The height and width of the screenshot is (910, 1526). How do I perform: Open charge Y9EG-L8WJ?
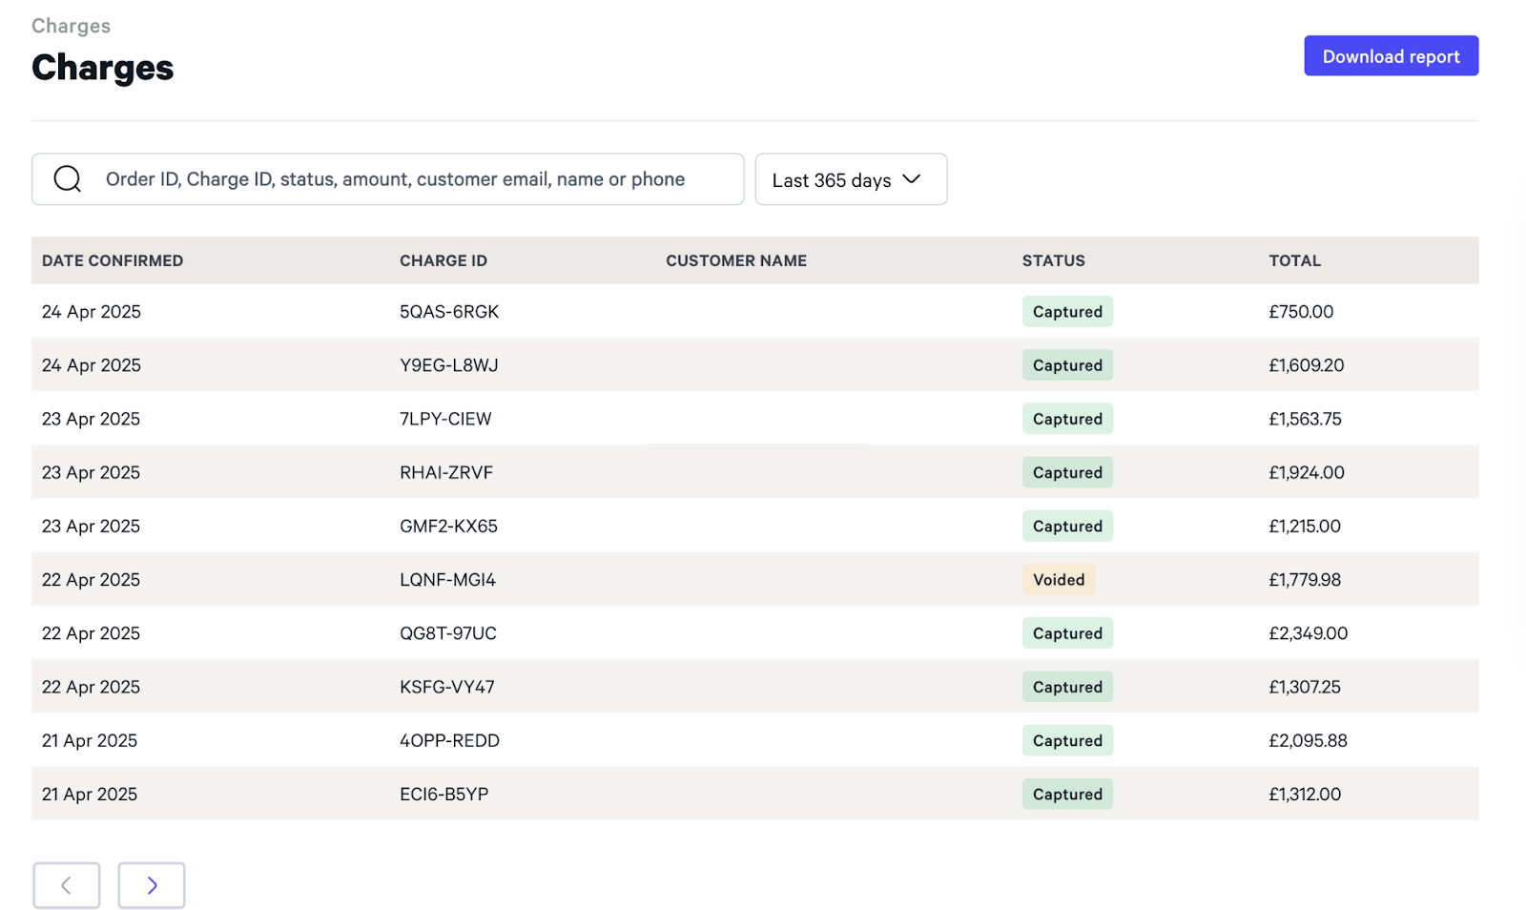point(449,365)
